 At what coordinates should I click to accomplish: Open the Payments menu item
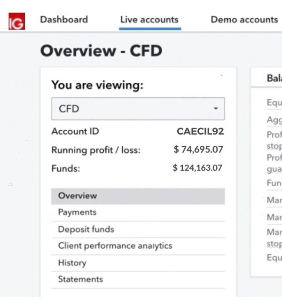[77, 213]
